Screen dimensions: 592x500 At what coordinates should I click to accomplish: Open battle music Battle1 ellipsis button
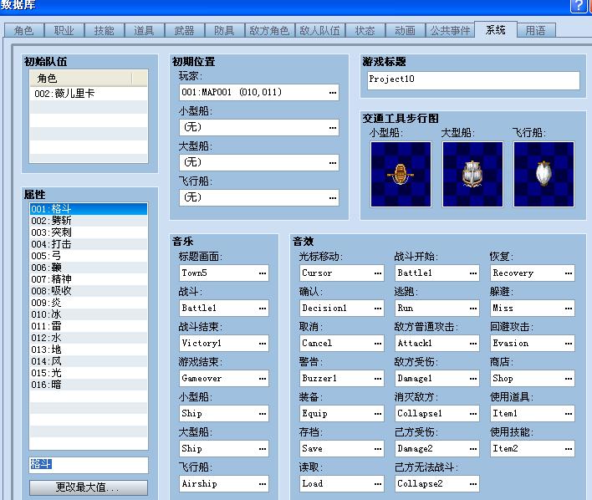pos(263,309)
